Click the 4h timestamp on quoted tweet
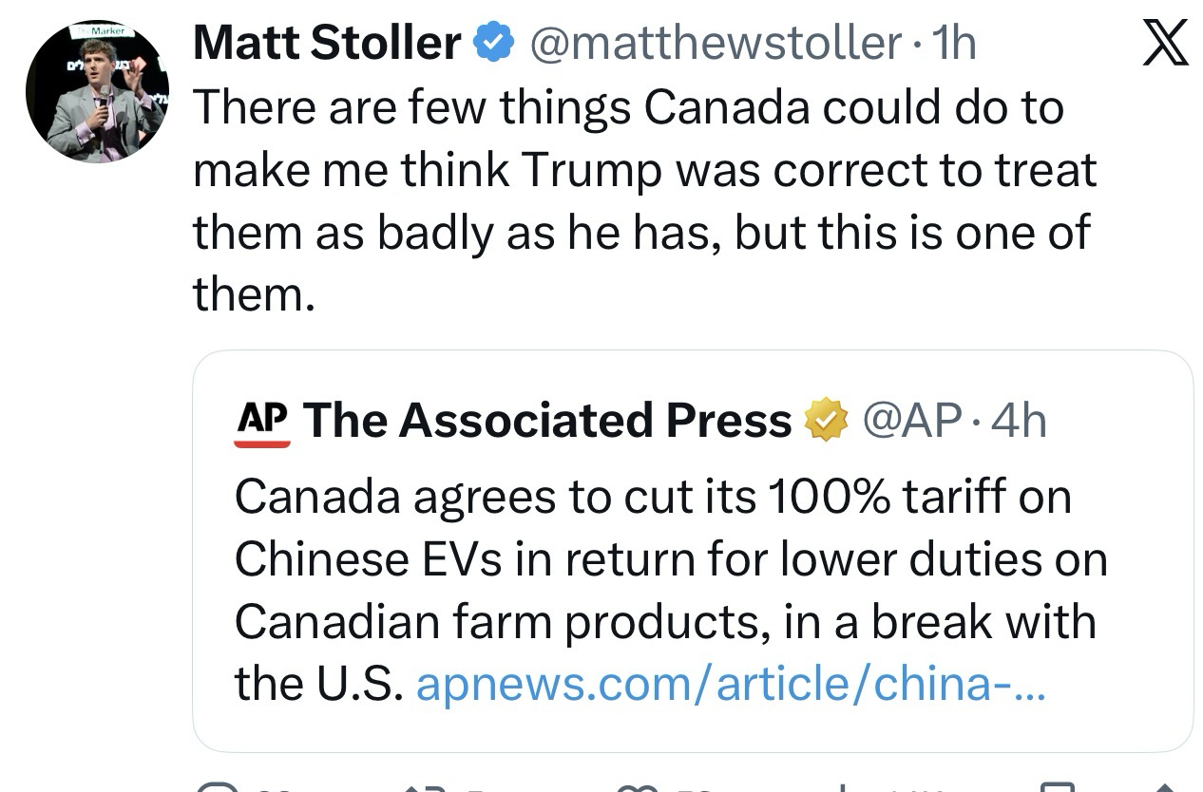 pos(1018,420)
